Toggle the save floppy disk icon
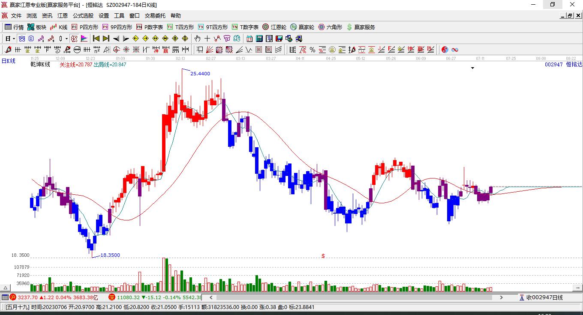The width and height of the screenshot is (583, 315). coord(279,39)
